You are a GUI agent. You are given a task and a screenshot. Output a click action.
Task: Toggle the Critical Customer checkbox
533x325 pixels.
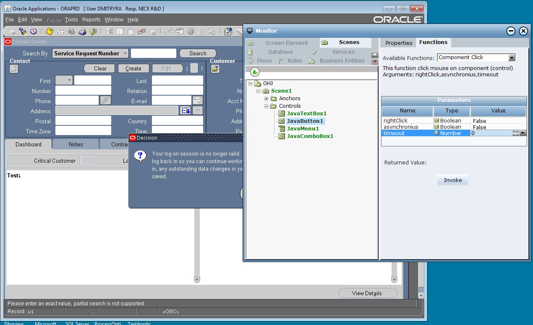tap(86, 160)
